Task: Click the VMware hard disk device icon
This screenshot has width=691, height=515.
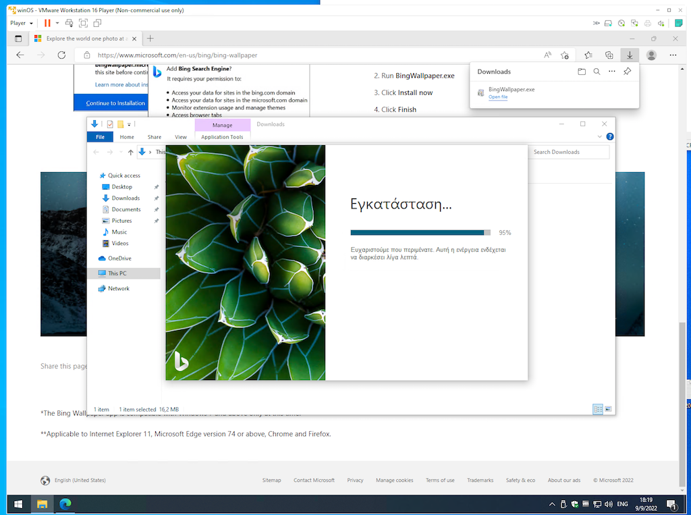Action: pyautogui.click(x=608, y=23)
